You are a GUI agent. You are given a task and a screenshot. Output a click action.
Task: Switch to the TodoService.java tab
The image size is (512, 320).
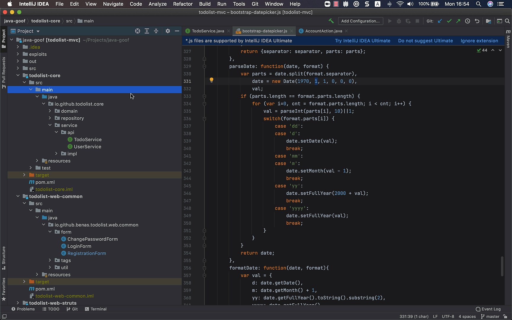(x=207, y=31)
